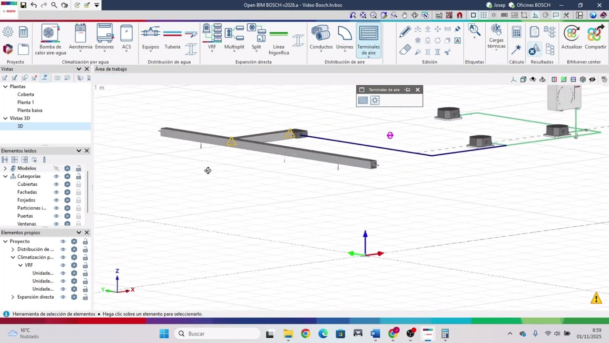Screen dimensions: 609x343
Task: Expand the Modelos node
Action: 5,169
